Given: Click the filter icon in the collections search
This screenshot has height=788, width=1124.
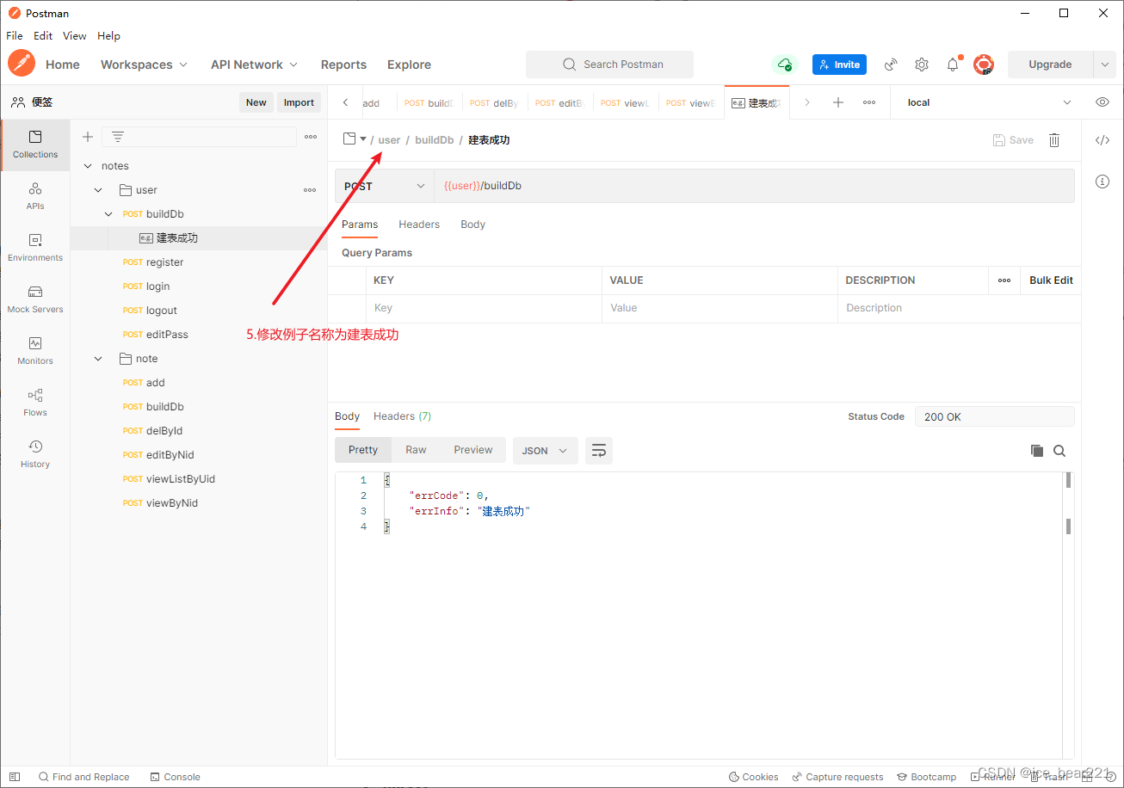Looking at the screenshot, I should point(118,137).
